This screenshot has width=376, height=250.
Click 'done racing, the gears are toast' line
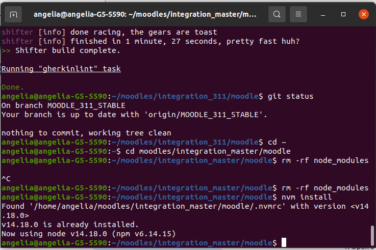[x=109, y=32]
